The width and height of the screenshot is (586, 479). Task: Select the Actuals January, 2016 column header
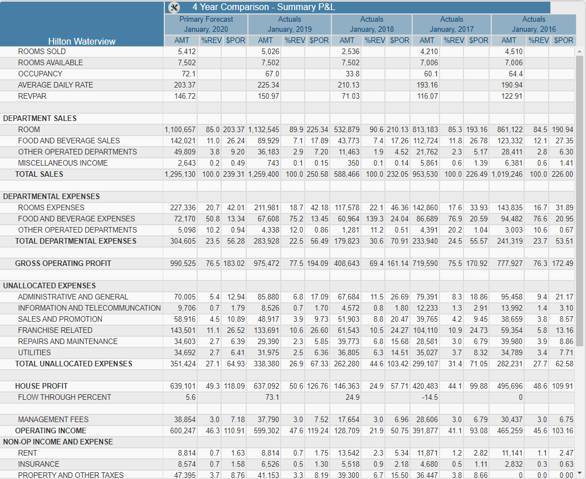(534, 24)
